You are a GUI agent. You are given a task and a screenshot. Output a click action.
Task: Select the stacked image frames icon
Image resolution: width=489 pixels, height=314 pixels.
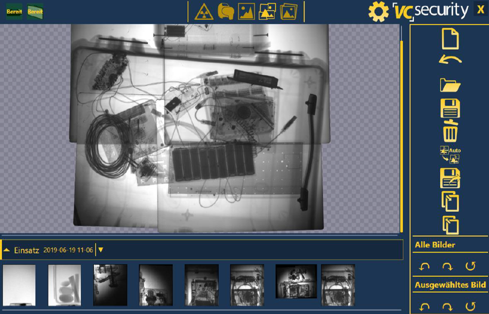[288, 11]
